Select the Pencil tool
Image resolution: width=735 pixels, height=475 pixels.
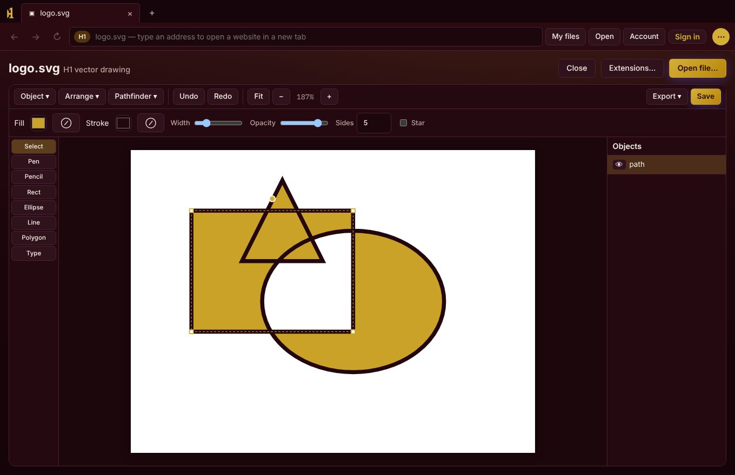coord(34,177)
